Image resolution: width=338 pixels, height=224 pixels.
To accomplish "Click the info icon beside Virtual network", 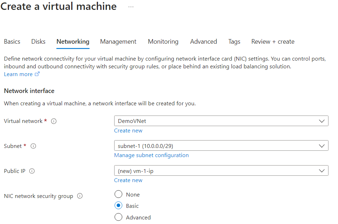I will pos(54,121).
